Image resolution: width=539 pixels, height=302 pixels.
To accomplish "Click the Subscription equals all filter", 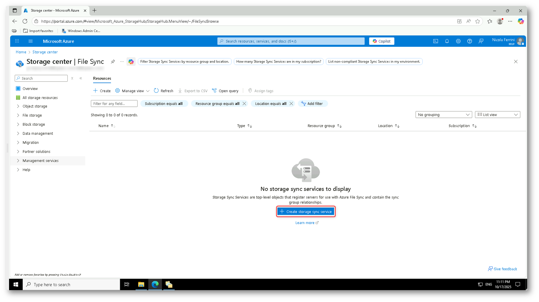I will (164, 103).
